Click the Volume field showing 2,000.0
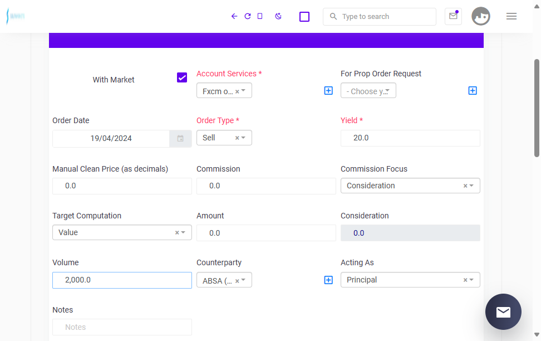The width and height of the screenshot is (541, 341). [122, 280]
